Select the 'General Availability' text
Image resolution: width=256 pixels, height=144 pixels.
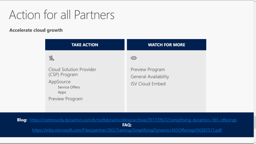pos(150,76)
